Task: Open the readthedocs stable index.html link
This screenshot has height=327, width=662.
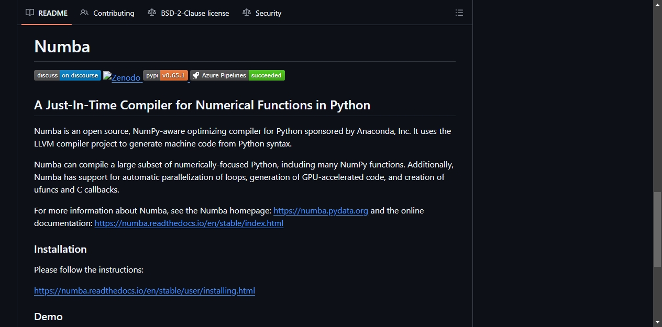Action: click(189, 223)
